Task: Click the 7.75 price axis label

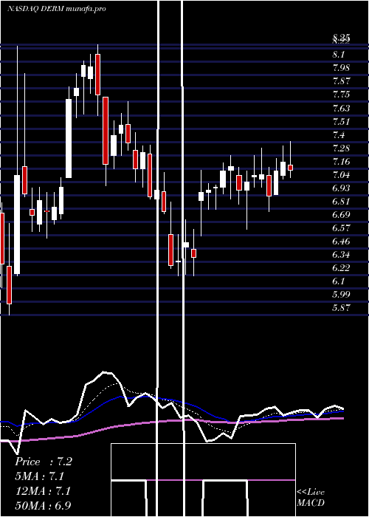Action: click(341, 95)
